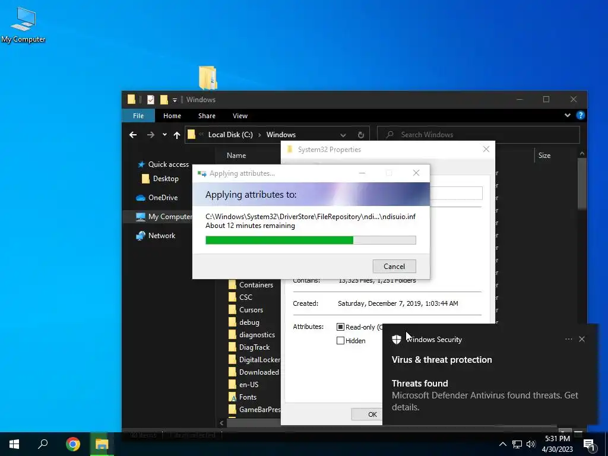Image resolution: width=608 pixels, height=456 pixels.
Task: Open the Windows Start menu
Action: click(14, 444)
